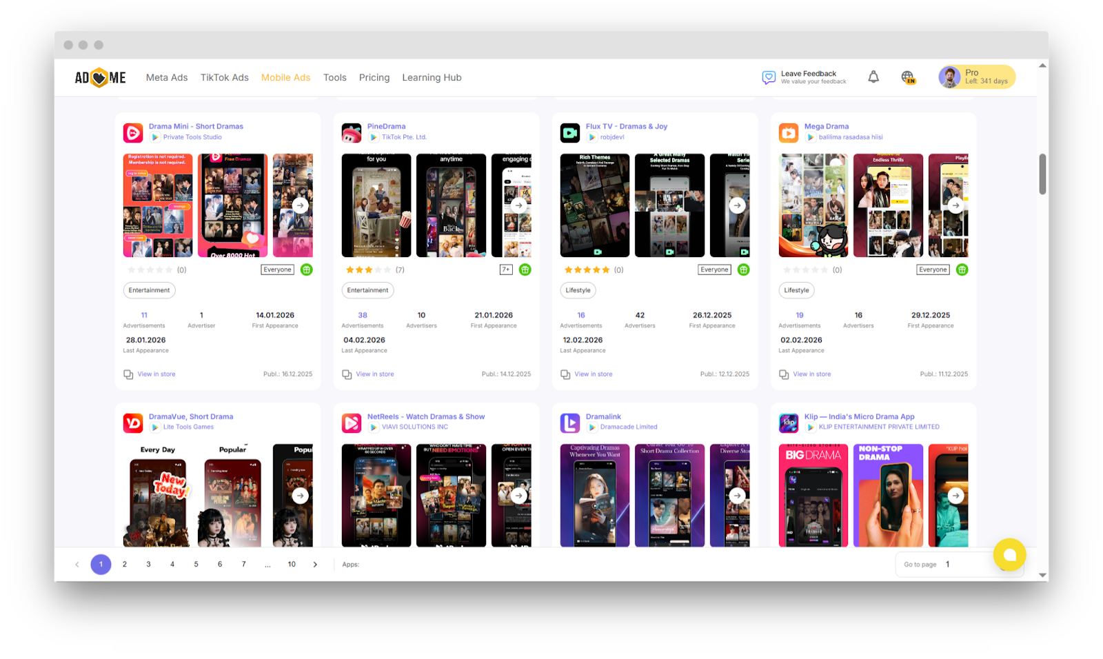Expand more screenshots on Drama Mini card

pyautogui.click(x=300, y=205)
